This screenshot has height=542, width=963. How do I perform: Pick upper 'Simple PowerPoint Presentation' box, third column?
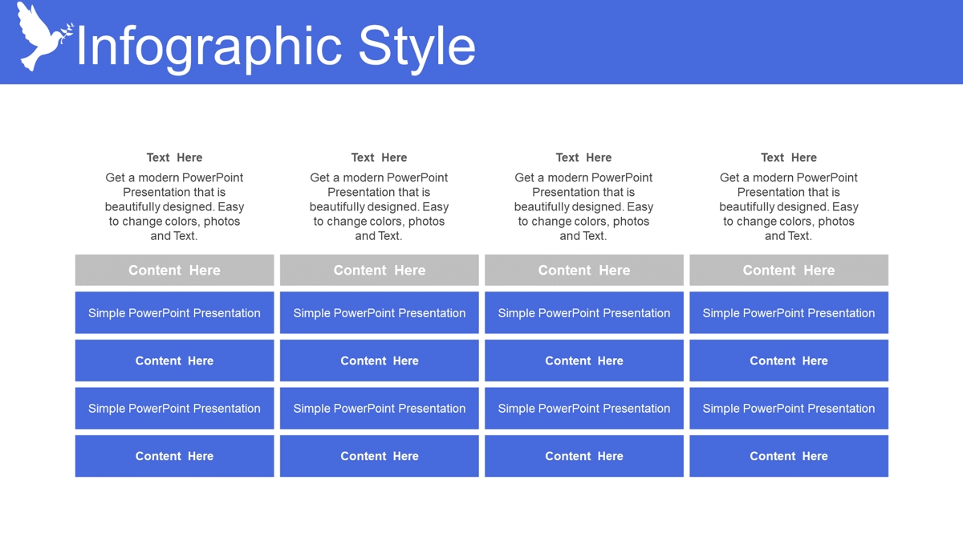click(x=584, y=312)
